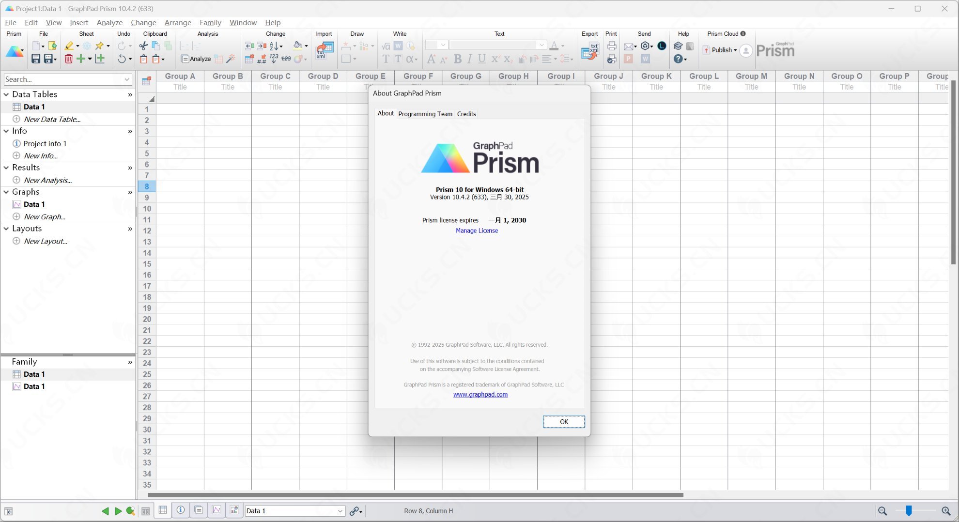Click the green next sheet arrow

(x=118, y=511)
